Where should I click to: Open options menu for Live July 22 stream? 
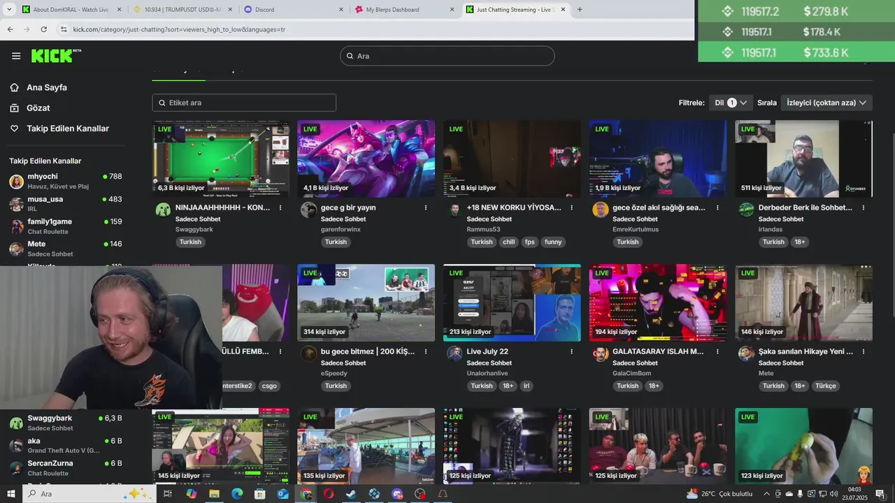572,351
